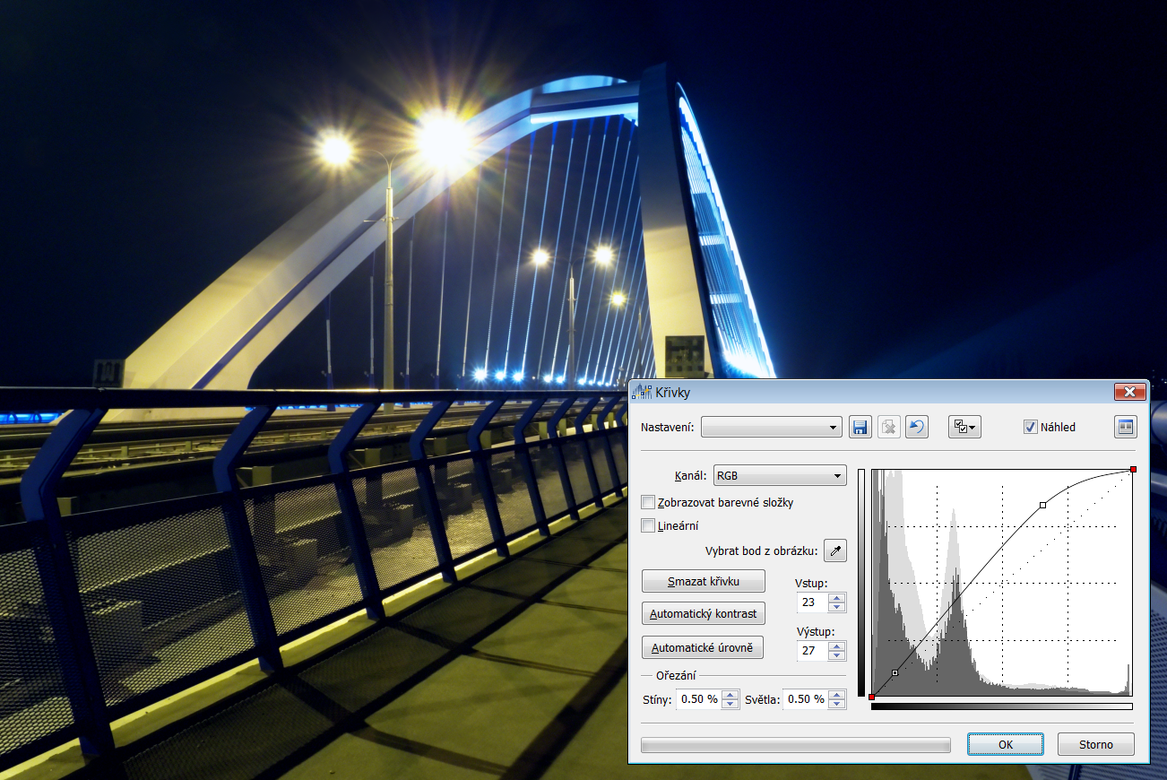The image size is (1167, 780).
Task: Decrease the Vstup value with down arrow
Action: click(837, 608)
